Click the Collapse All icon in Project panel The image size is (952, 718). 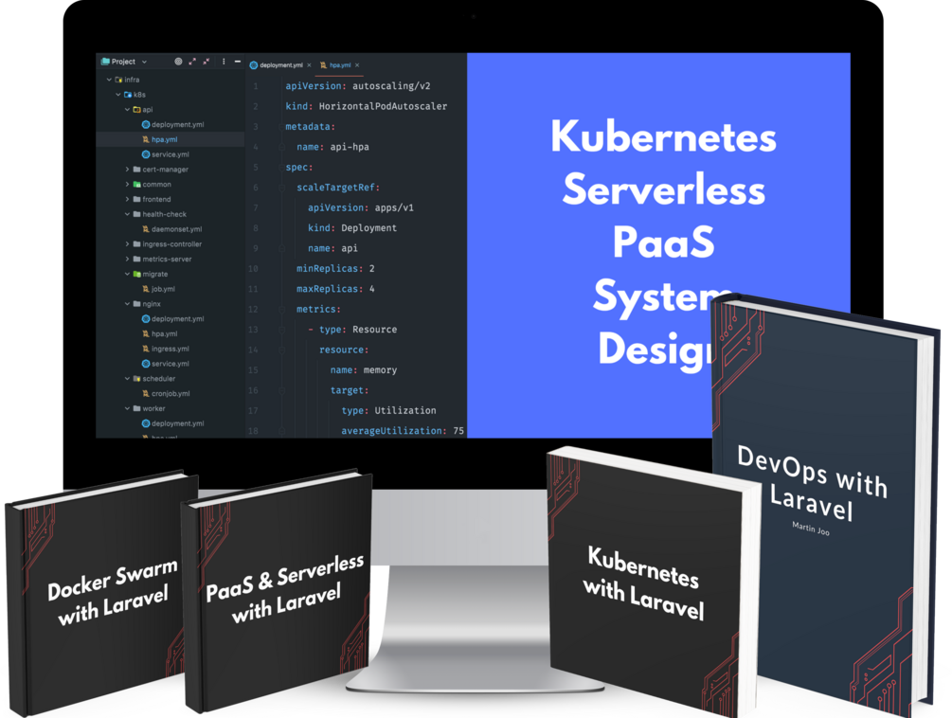pyautogui.click(x=207, y=62)
